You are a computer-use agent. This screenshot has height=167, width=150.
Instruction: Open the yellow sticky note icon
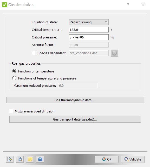pos(30,159)
